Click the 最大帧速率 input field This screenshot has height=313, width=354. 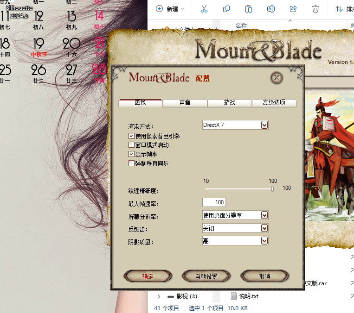(214, 202)
